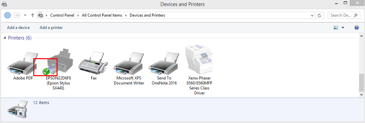This screenshot has width=365, height=123.
Task: Click the magnifier icon in search box
Action: click(355, 15)
